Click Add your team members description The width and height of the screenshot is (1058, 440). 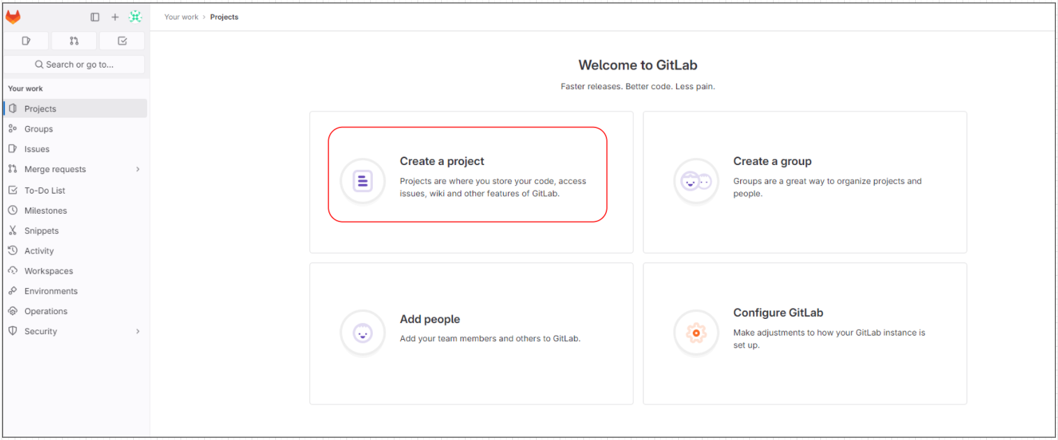point(490,339)
